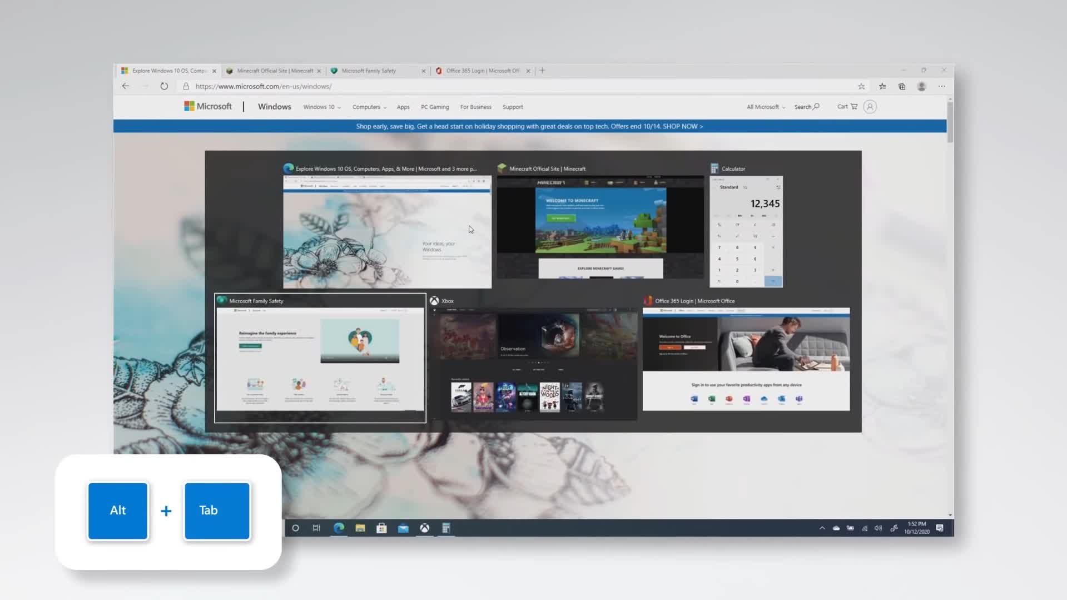Image resolution: width=1067 pixels, height=600 pixels.
Task: Open the Favorites list icon
Action: [882, 86]
